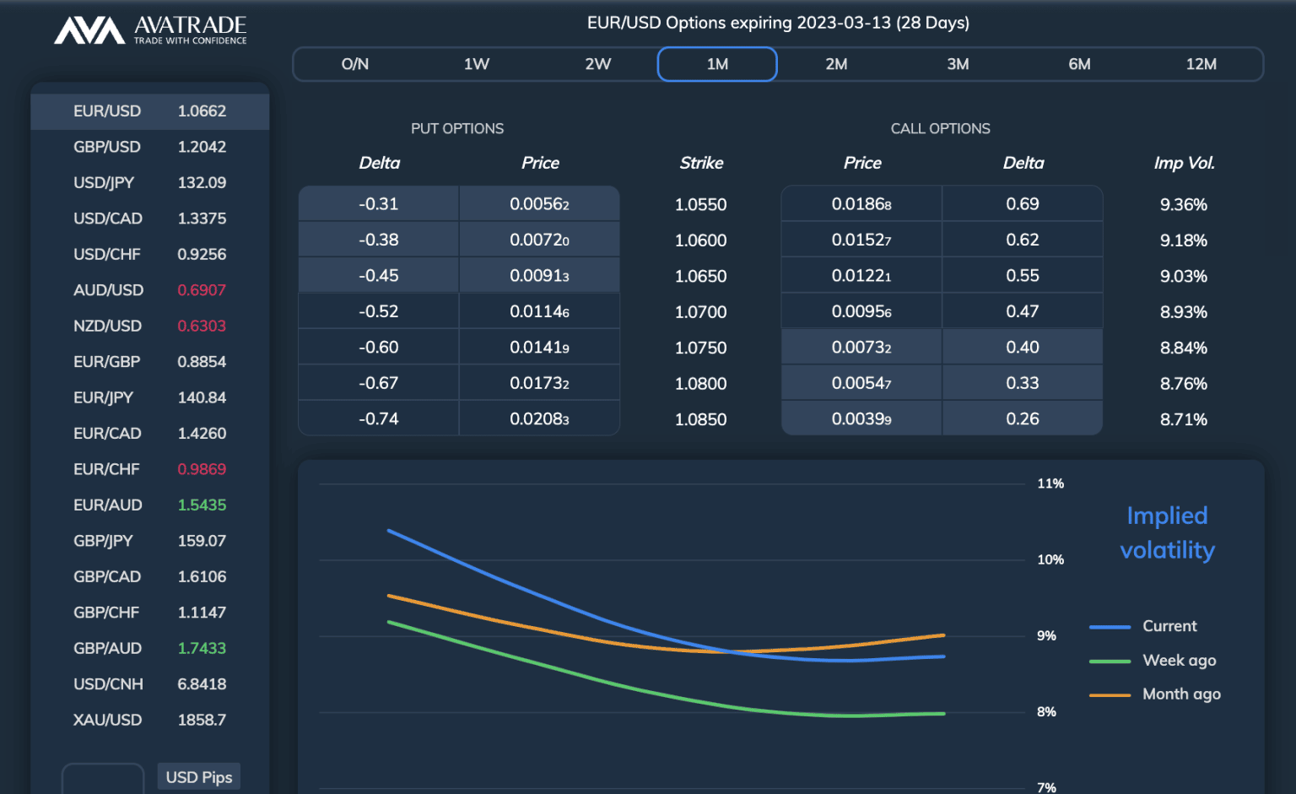Click put price 0.00562 at strike 1.0550

[540, 204]
